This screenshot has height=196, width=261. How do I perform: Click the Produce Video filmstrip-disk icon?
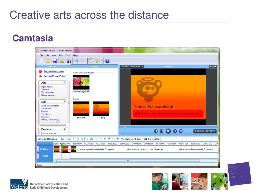(x=69, y=61)
